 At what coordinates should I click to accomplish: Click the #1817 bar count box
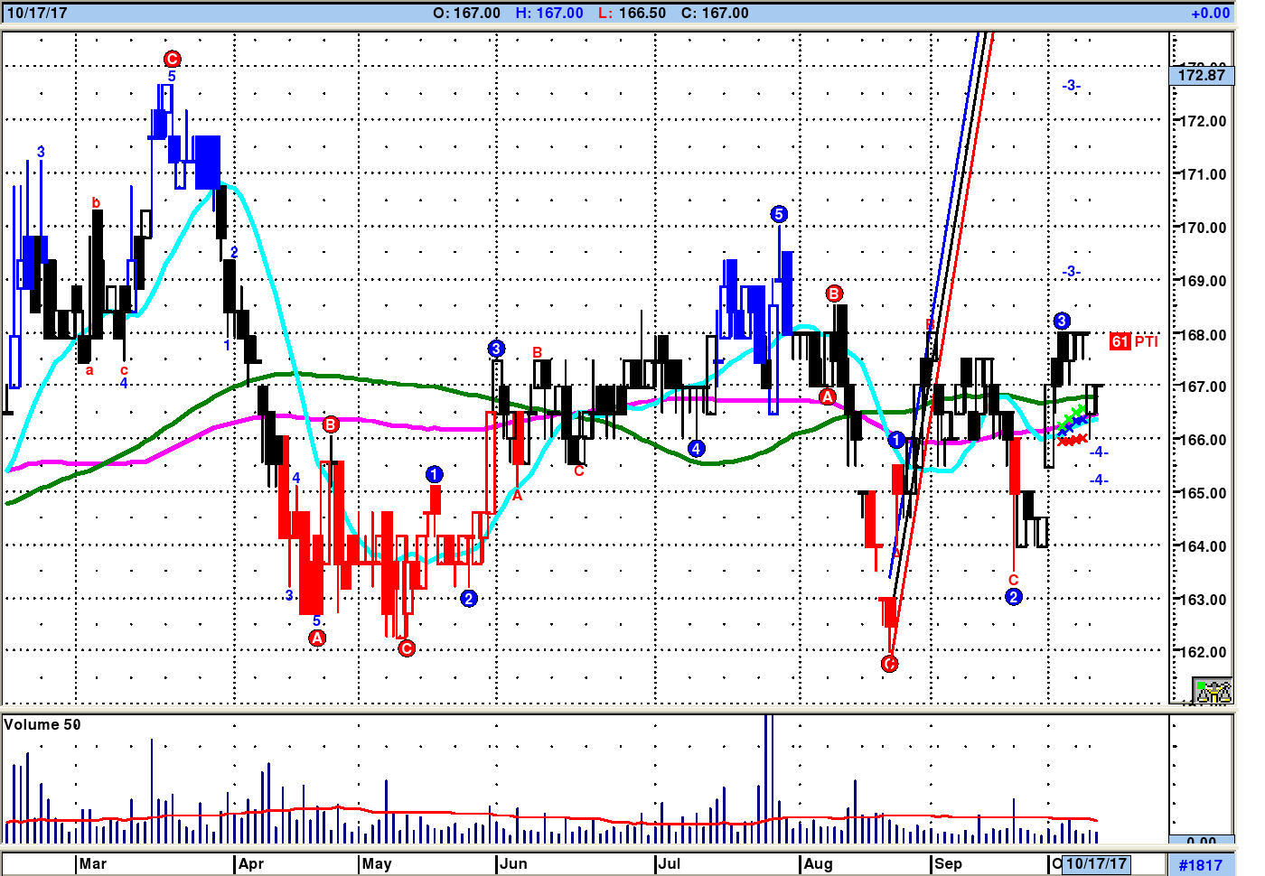1200,865
